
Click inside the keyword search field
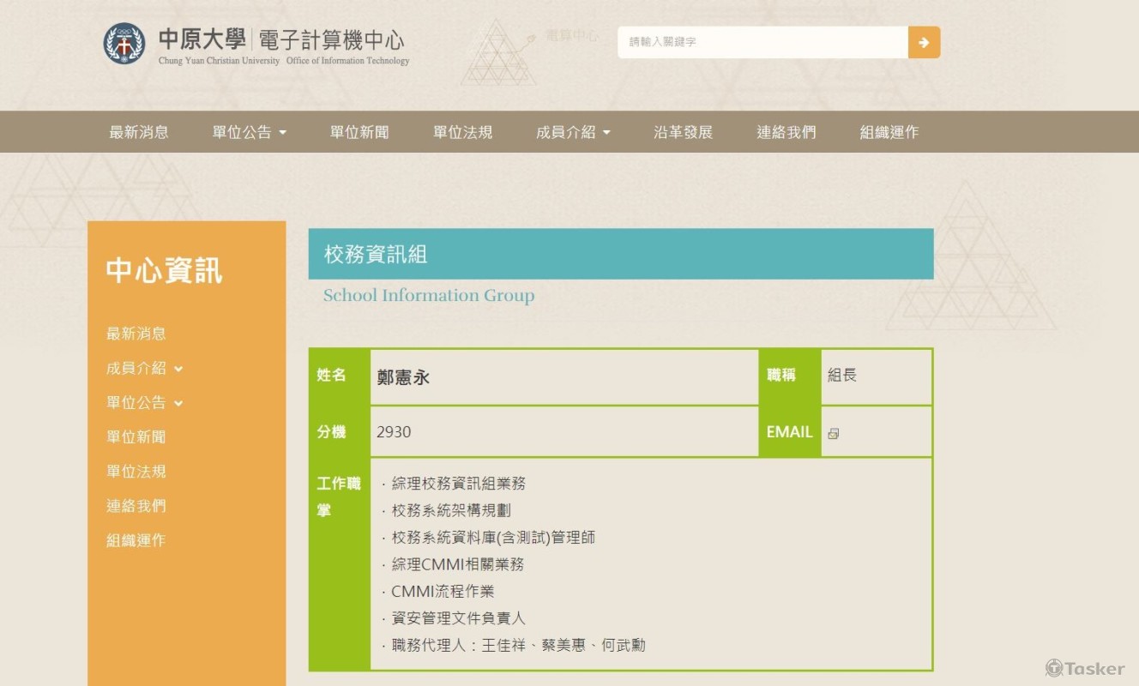755,41
